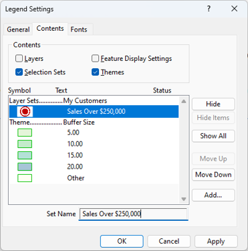Select the 20.00 buffer size color swatch

(25, 167)
